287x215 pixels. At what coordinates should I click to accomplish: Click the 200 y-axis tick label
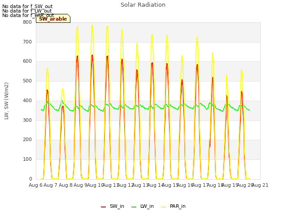point(27,139)
